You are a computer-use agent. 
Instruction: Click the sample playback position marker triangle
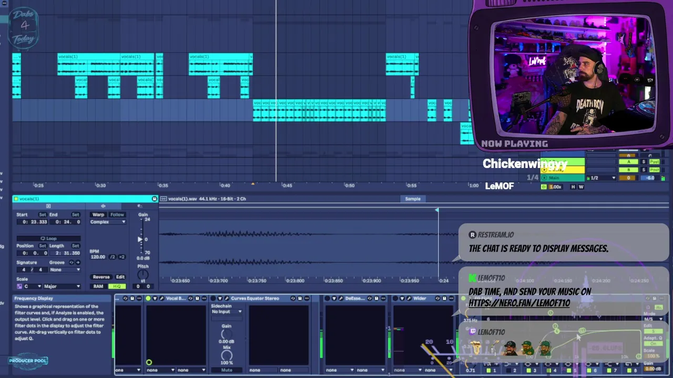[x=436, y=211]
